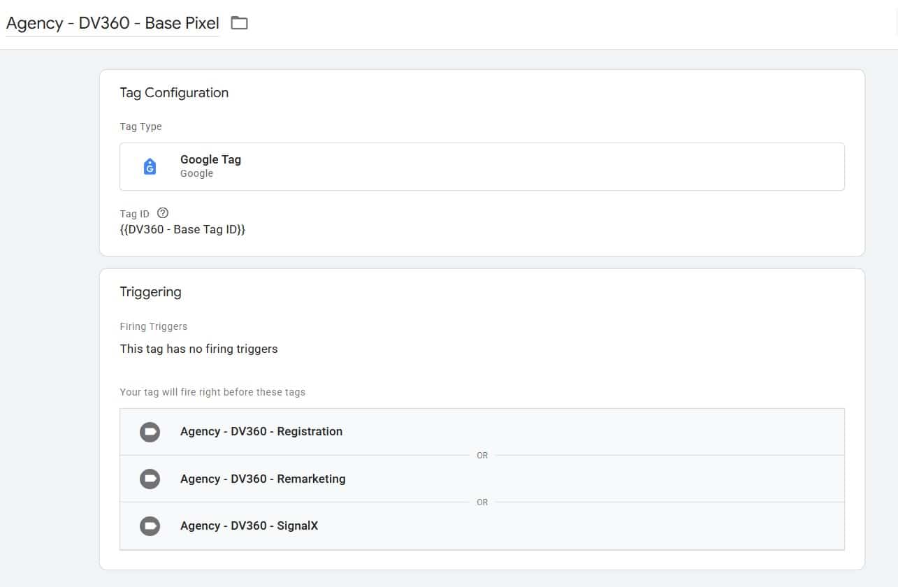The height and width of the screenshot is (587, 898).
Task: Click the tag icon for Agency - DV360 - Remarketing
Action: (x=150, y=479)
